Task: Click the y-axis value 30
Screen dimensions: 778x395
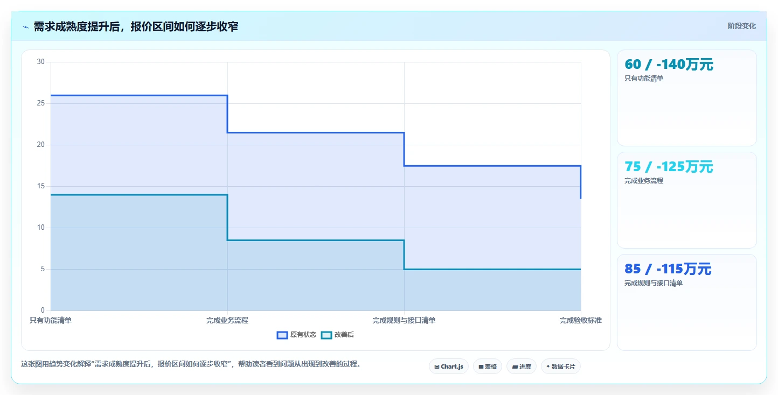Action: 41,62
